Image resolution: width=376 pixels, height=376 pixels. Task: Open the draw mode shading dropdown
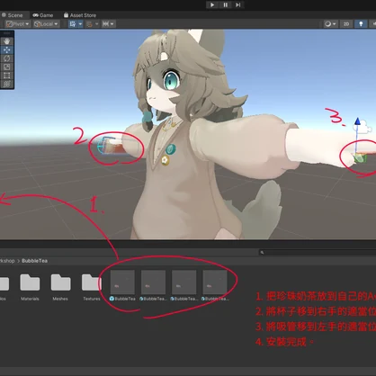[331, 24]
